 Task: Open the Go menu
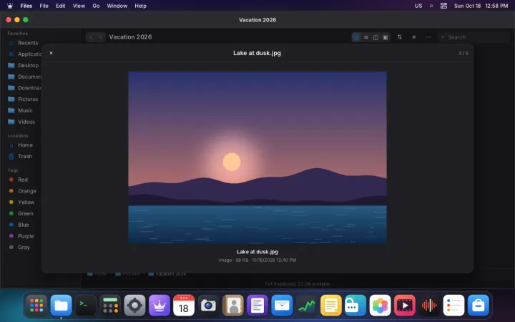click(96, 6)
